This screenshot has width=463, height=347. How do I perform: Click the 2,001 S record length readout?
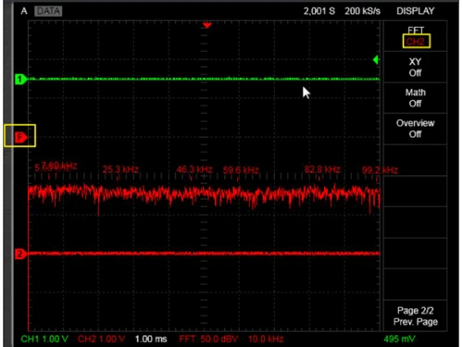coord(319,11)
